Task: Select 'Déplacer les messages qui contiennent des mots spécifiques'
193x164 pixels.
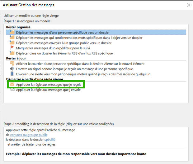Action: tap(79, 38)
